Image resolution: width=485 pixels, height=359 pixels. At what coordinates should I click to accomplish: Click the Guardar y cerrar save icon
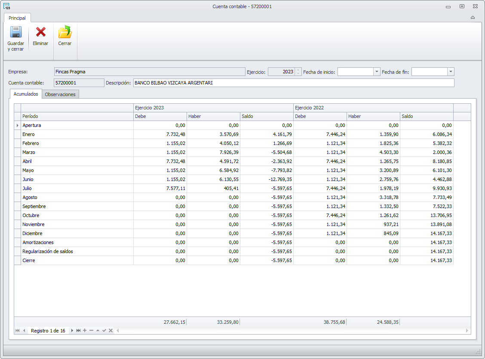(16, 33)
